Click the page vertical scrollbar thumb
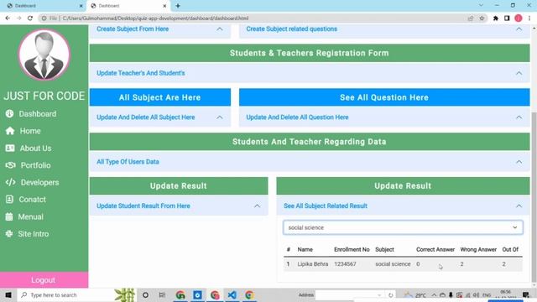This screenshot has height=302, width=537. pos(534,197)
